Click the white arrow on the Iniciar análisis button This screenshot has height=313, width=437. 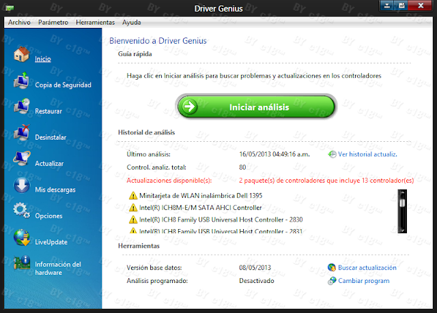(x=190, y=106)
